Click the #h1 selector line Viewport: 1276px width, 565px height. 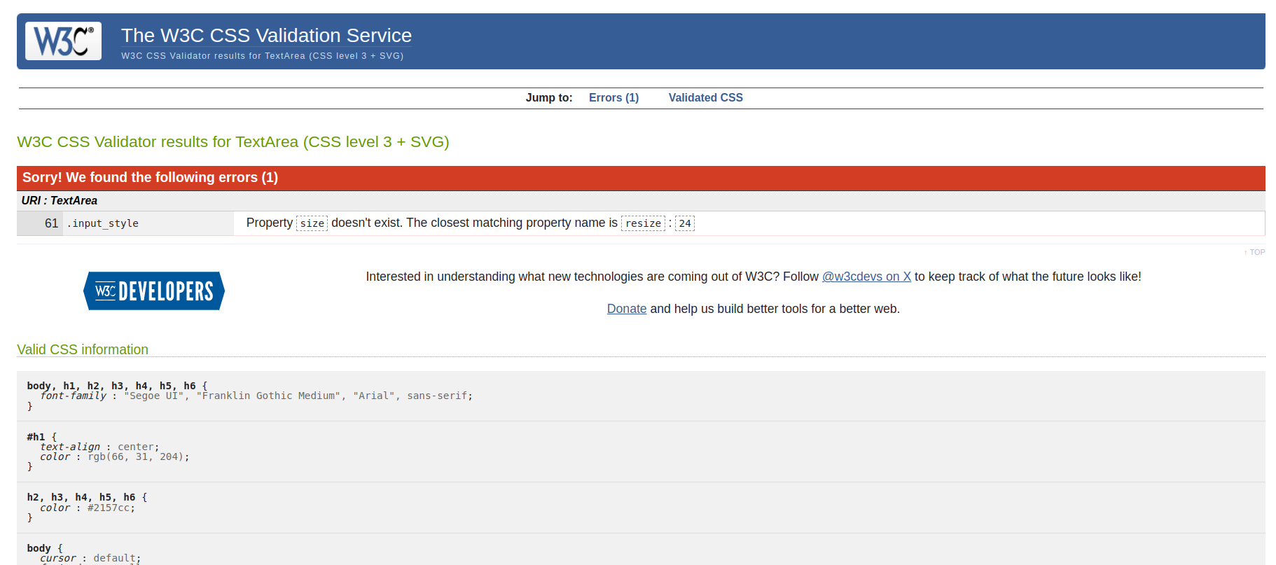[36, 437]
